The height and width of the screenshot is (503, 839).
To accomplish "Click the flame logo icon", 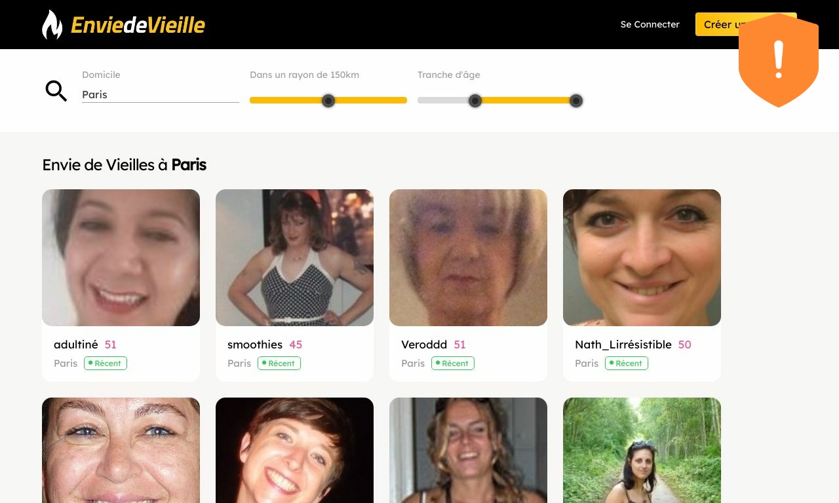I will click(52, 25).
